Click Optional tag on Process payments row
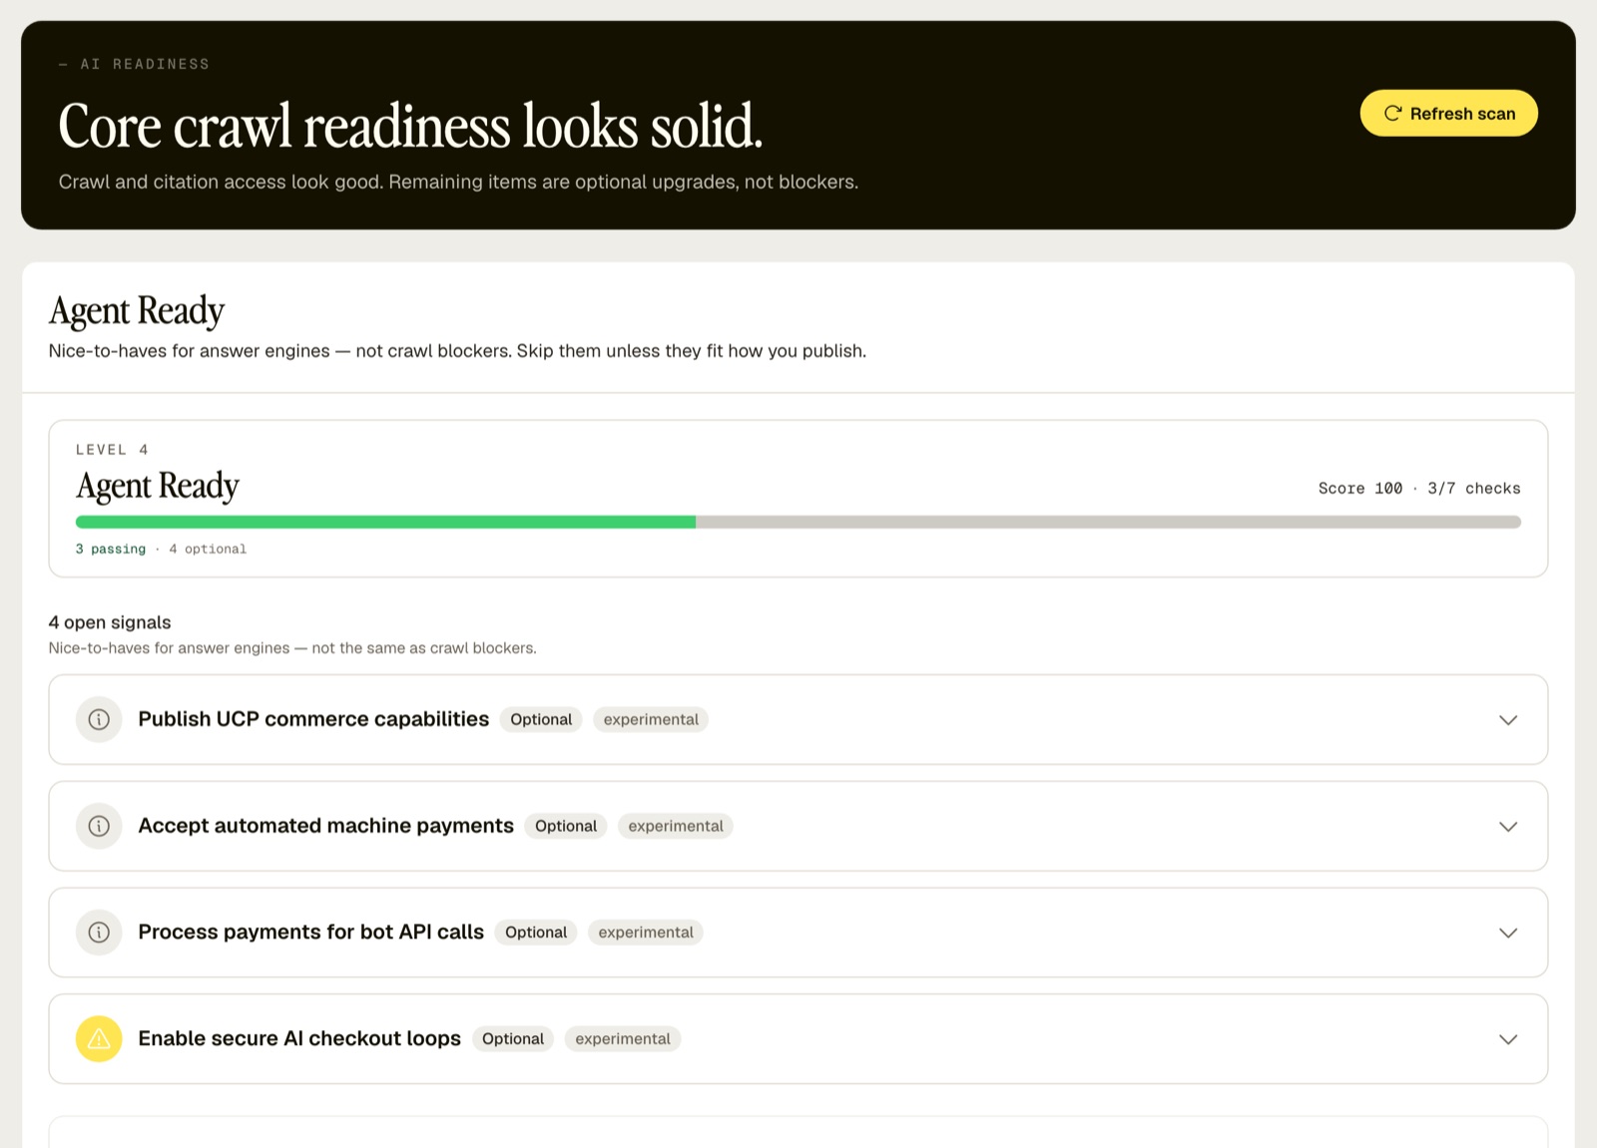The width and height of the screenshot is (1597, 1148). tap(536, 933)
